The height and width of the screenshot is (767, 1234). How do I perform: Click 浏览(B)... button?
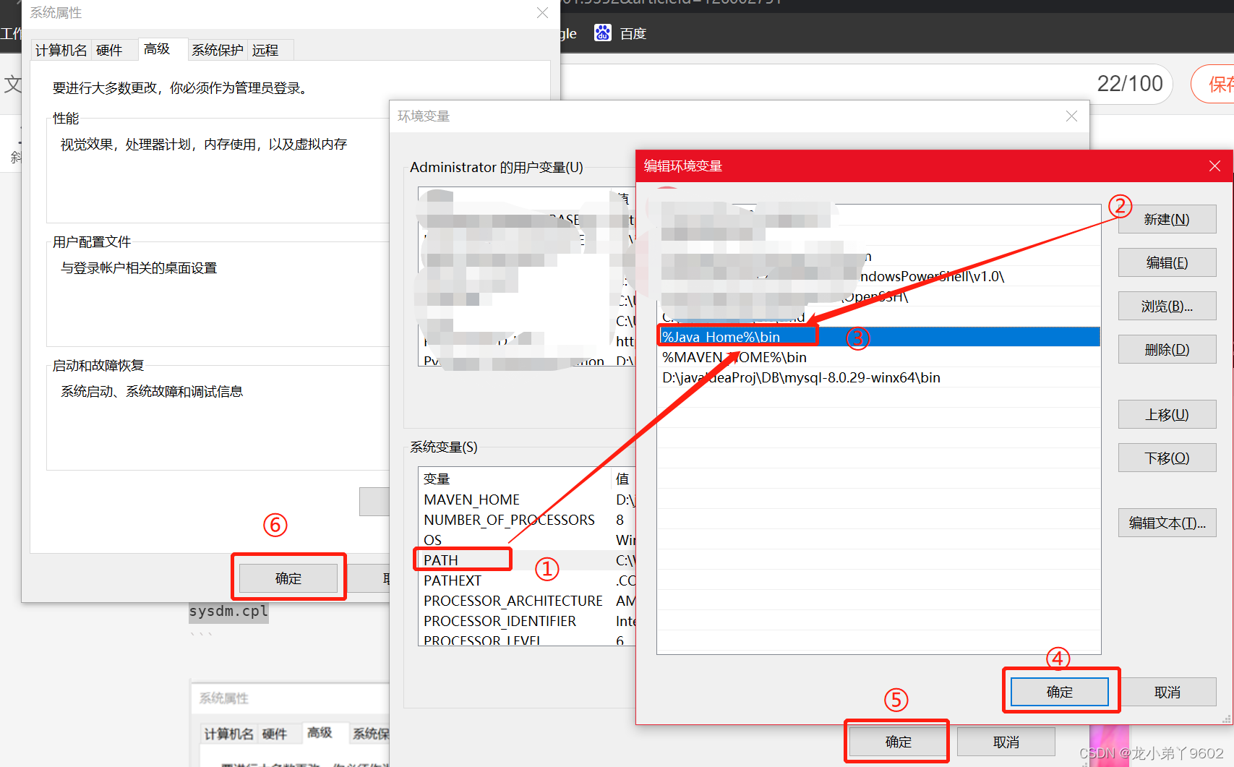click(1167, 306)
